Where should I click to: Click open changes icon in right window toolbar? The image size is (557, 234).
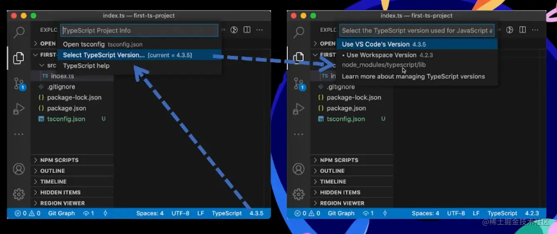(510, 30)
